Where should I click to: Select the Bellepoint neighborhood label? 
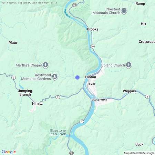(100, 100)
